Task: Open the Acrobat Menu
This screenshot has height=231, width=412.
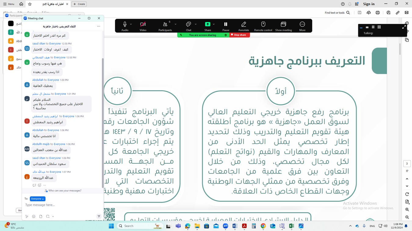Action: point(9,4)
